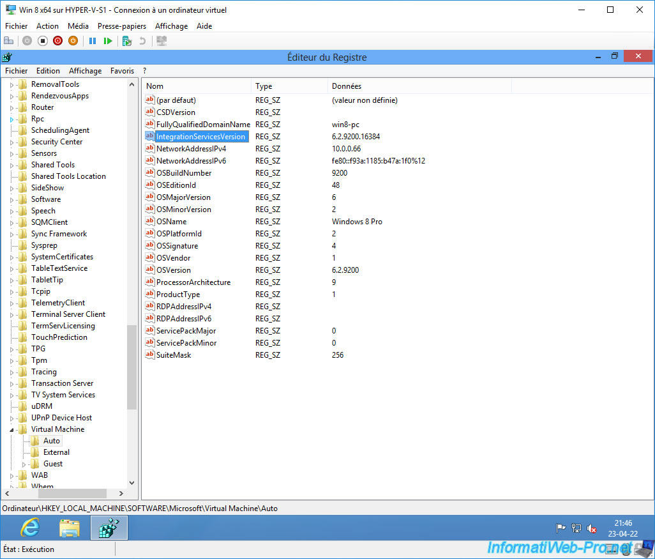The height and width of the screenshot is (559, 655).
Task: Create a checkpoint using the toolbar icon
Action: click(127, 41)
